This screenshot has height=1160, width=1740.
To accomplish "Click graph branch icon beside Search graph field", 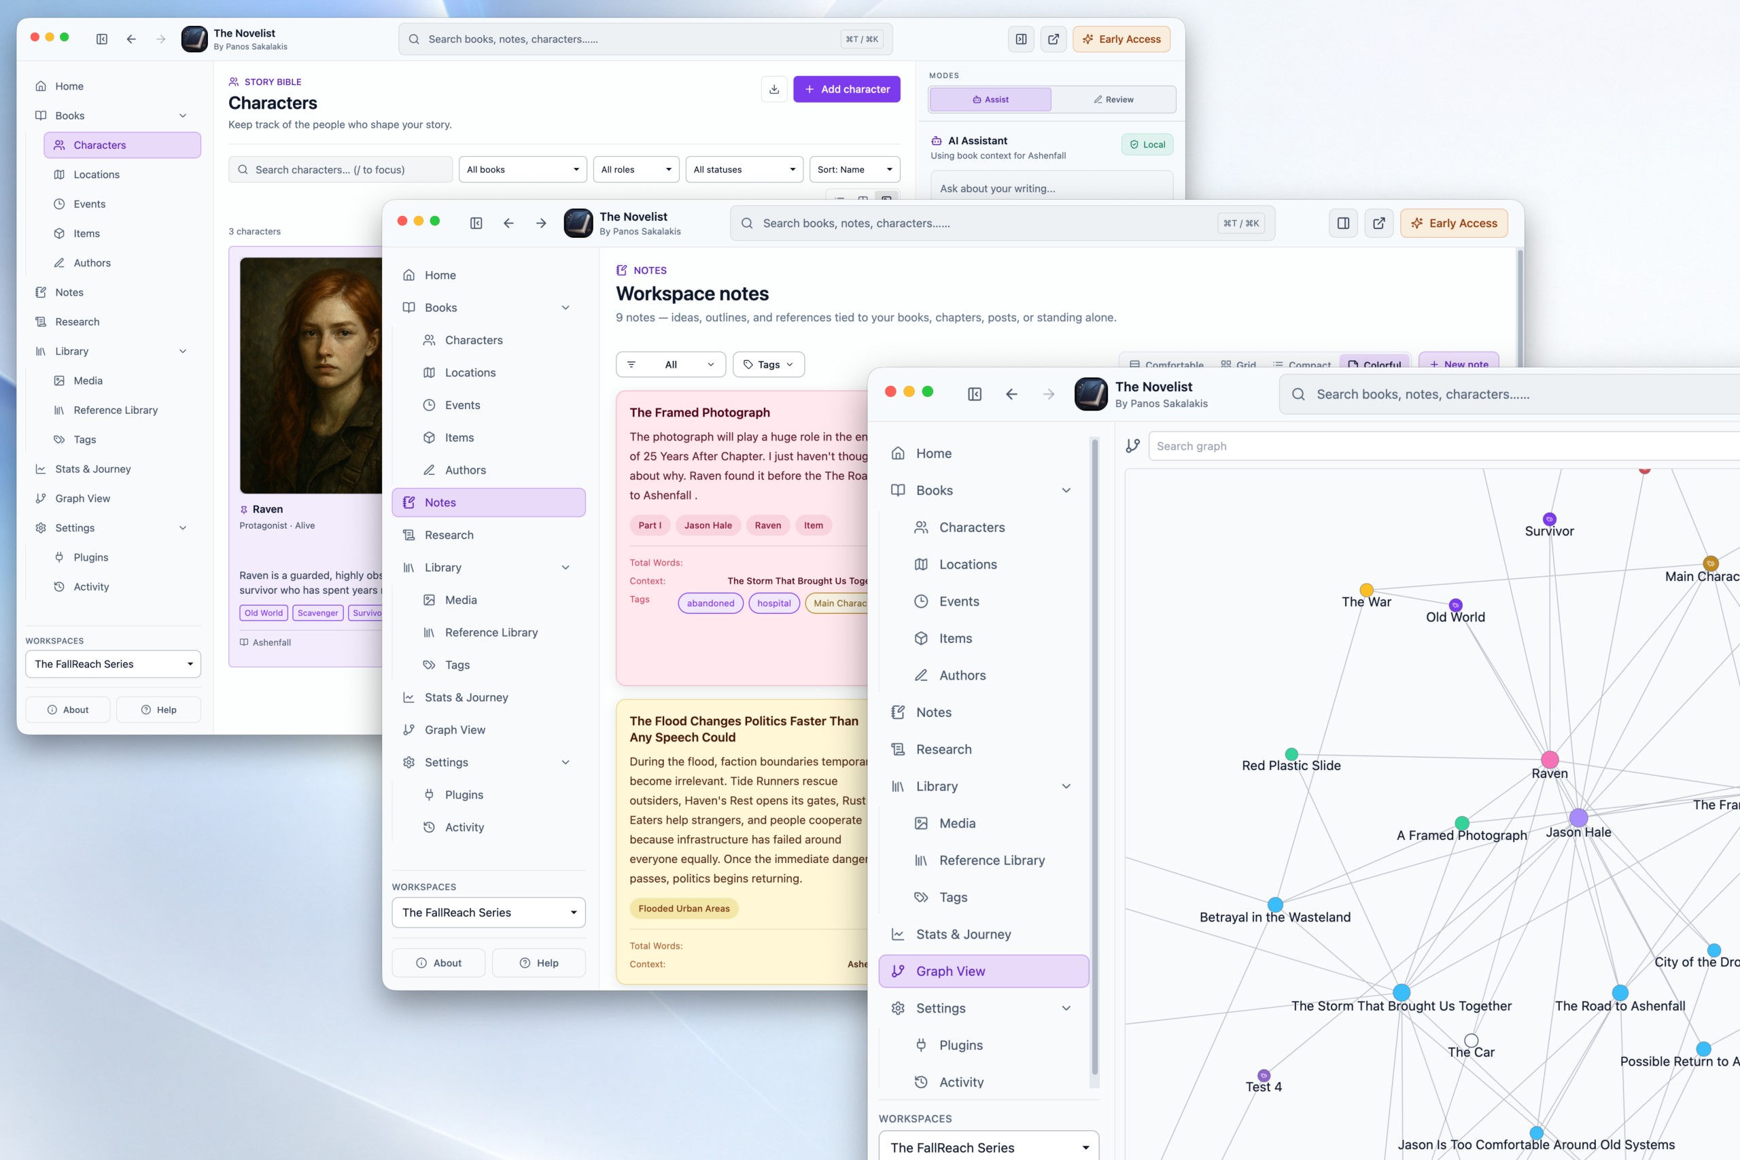I will [x=1132, y=446].
